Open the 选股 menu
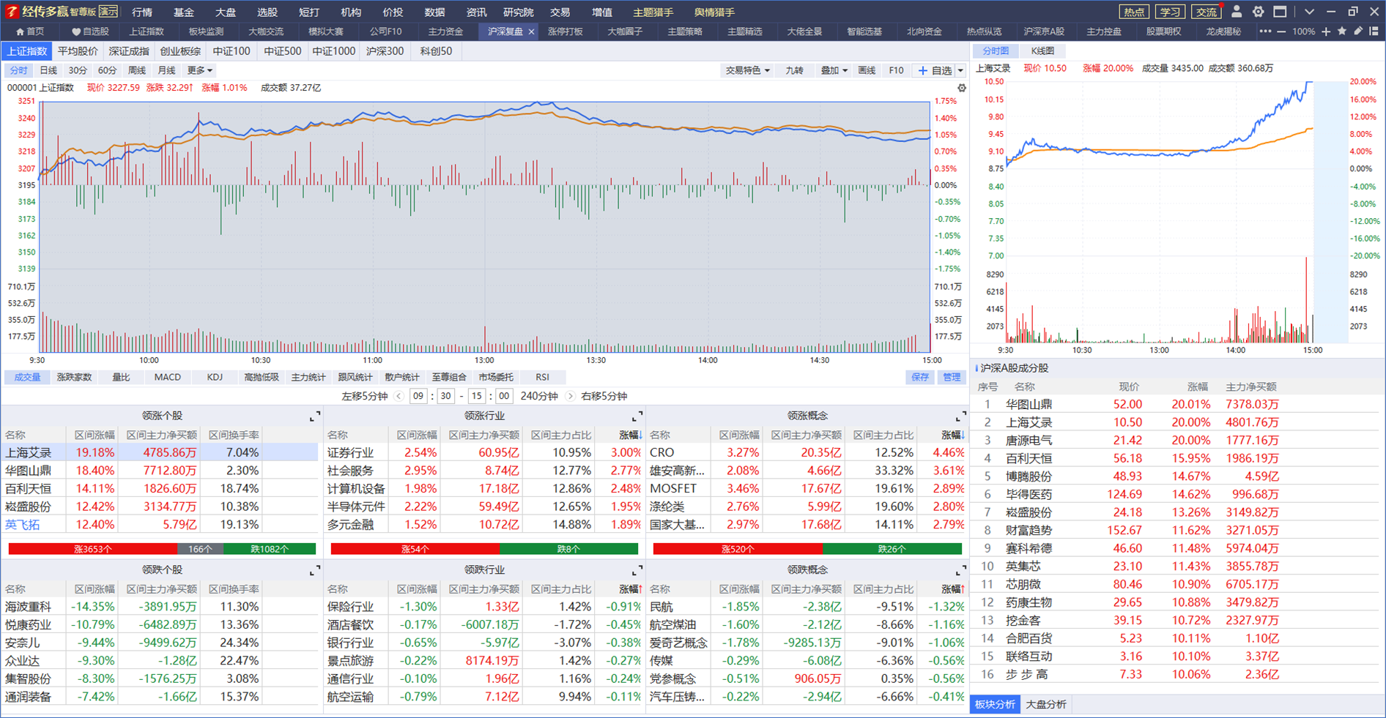This screenshot has height=718, width=1386. 267,12
